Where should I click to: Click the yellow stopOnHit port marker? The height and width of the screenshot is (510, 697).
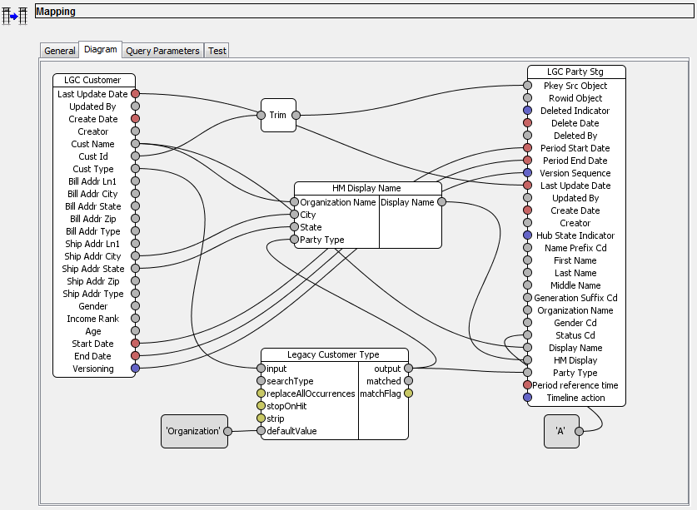click(x=260, y=406)
